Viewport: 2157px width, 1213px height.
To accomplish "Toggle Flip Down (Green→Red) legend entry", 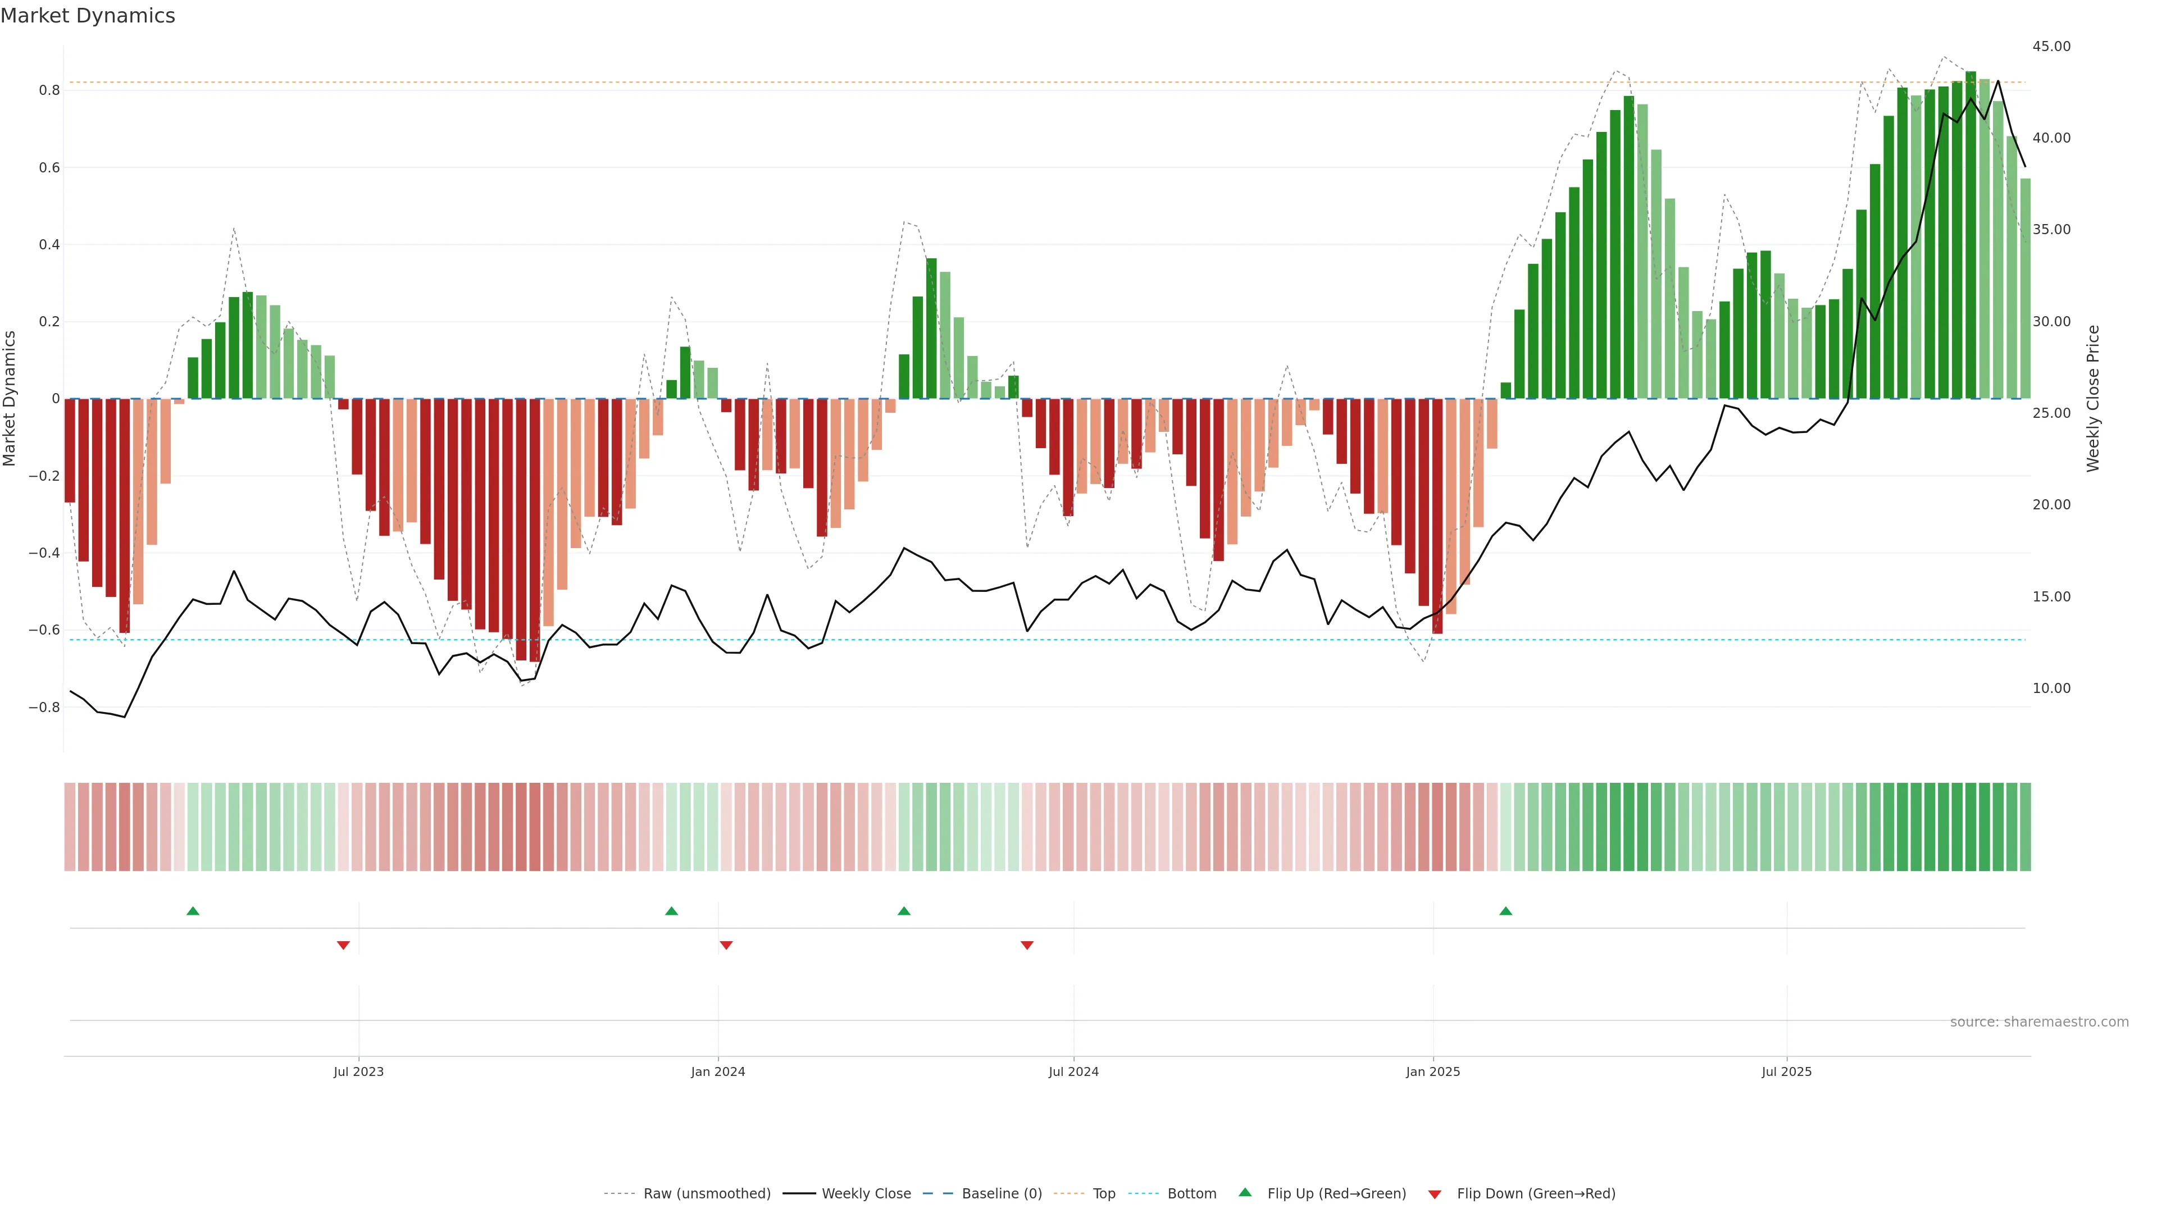I will coord(1536,1194).
